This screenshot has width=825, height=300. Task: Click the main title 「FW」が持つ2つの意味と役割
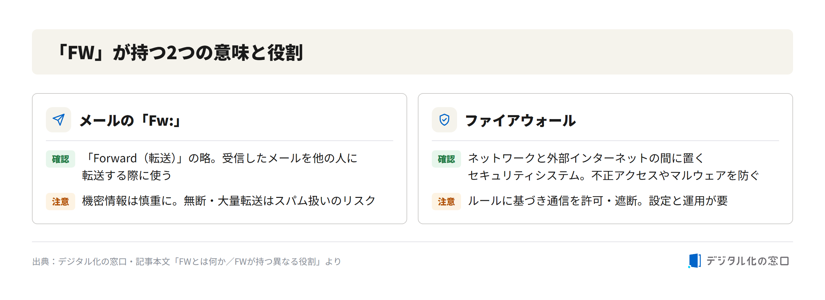tap(180, 53)
